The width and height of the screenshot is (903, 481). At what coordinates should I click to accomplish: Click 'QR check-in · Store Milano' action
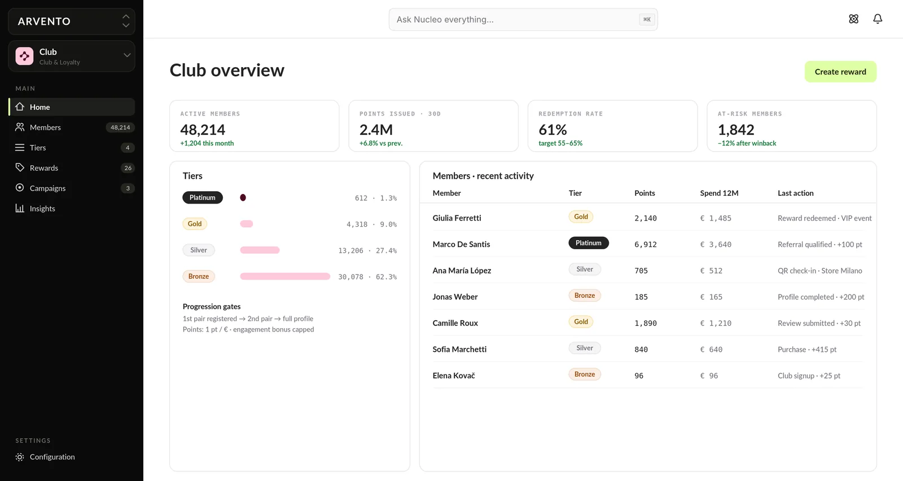(820, 271)
